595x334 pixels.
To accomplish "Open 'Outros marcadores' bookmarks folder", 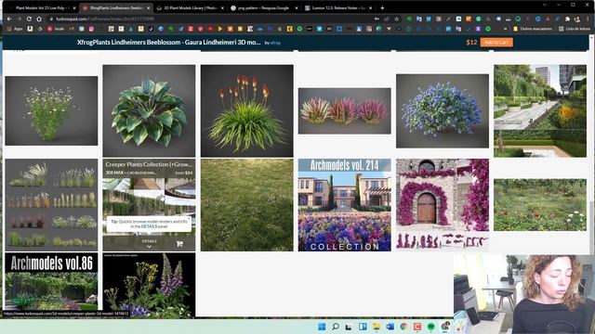I will (533, 29).
